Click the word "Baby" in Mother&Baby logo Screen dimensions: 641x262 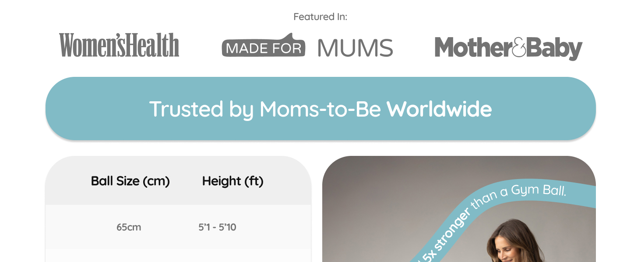click(x=555, y=48)
